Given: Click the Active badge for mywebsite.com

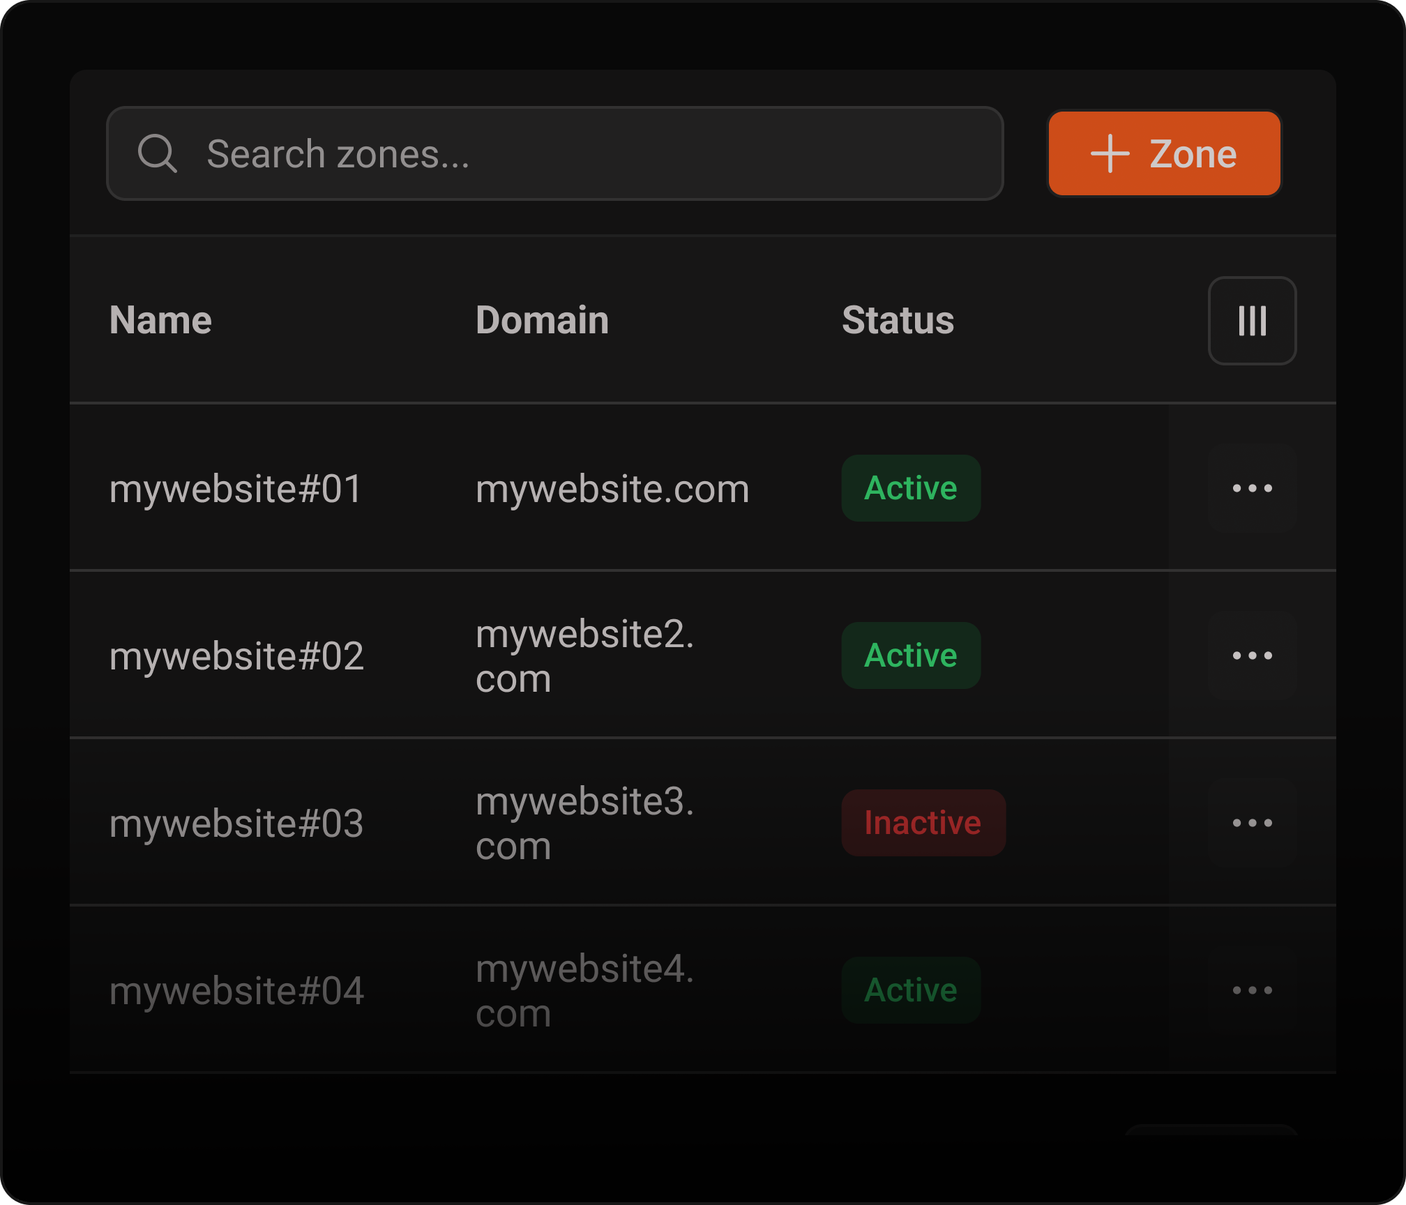Looking at the screenshot, I should point(910,488).
